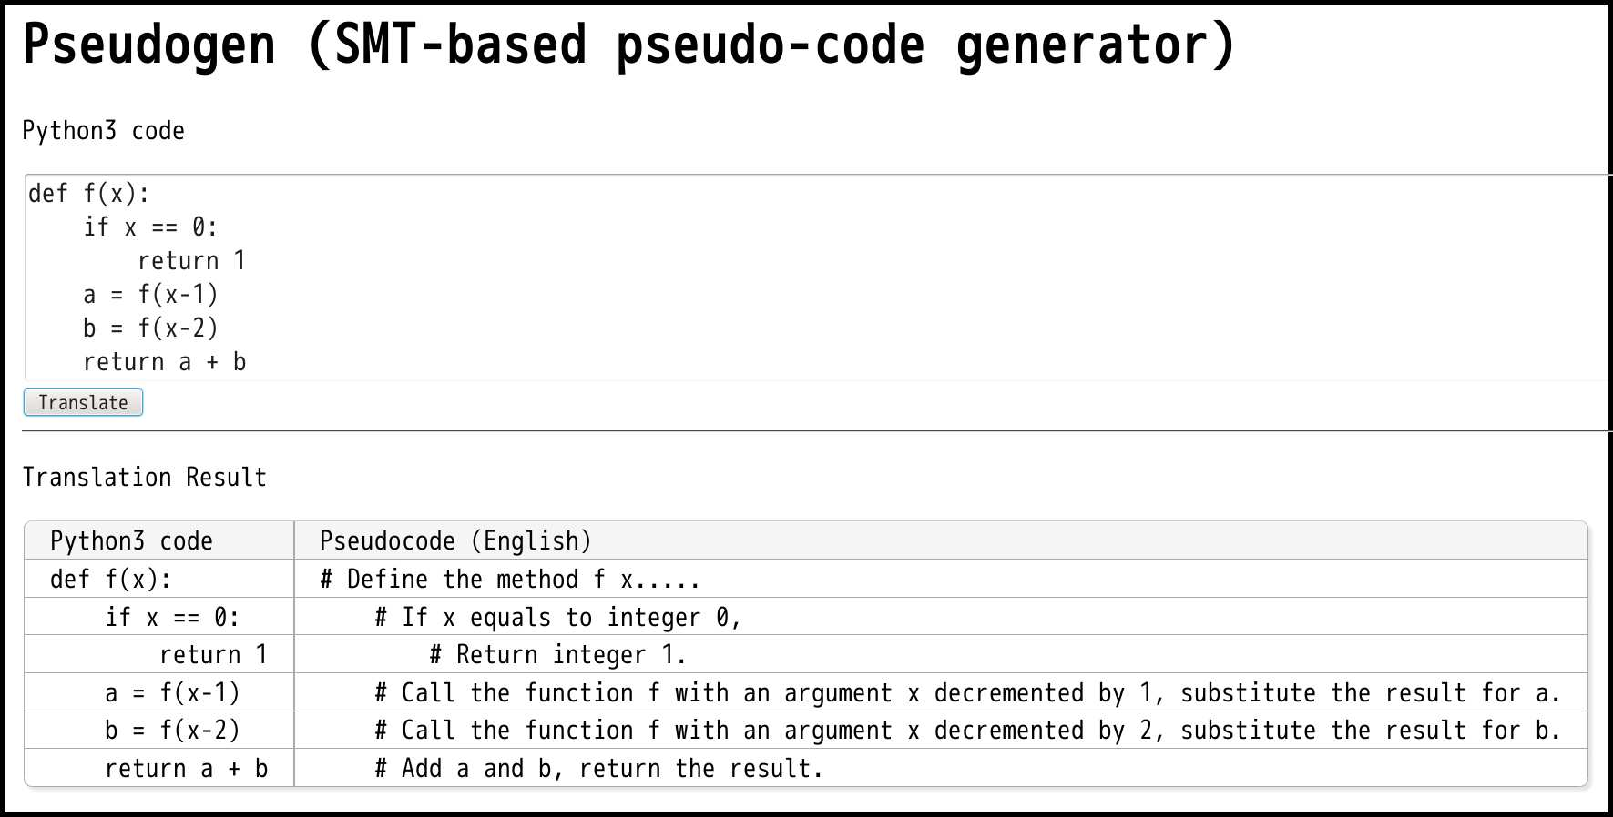Click the 'Add a and b' pseudocode cell

pos(598,769)
